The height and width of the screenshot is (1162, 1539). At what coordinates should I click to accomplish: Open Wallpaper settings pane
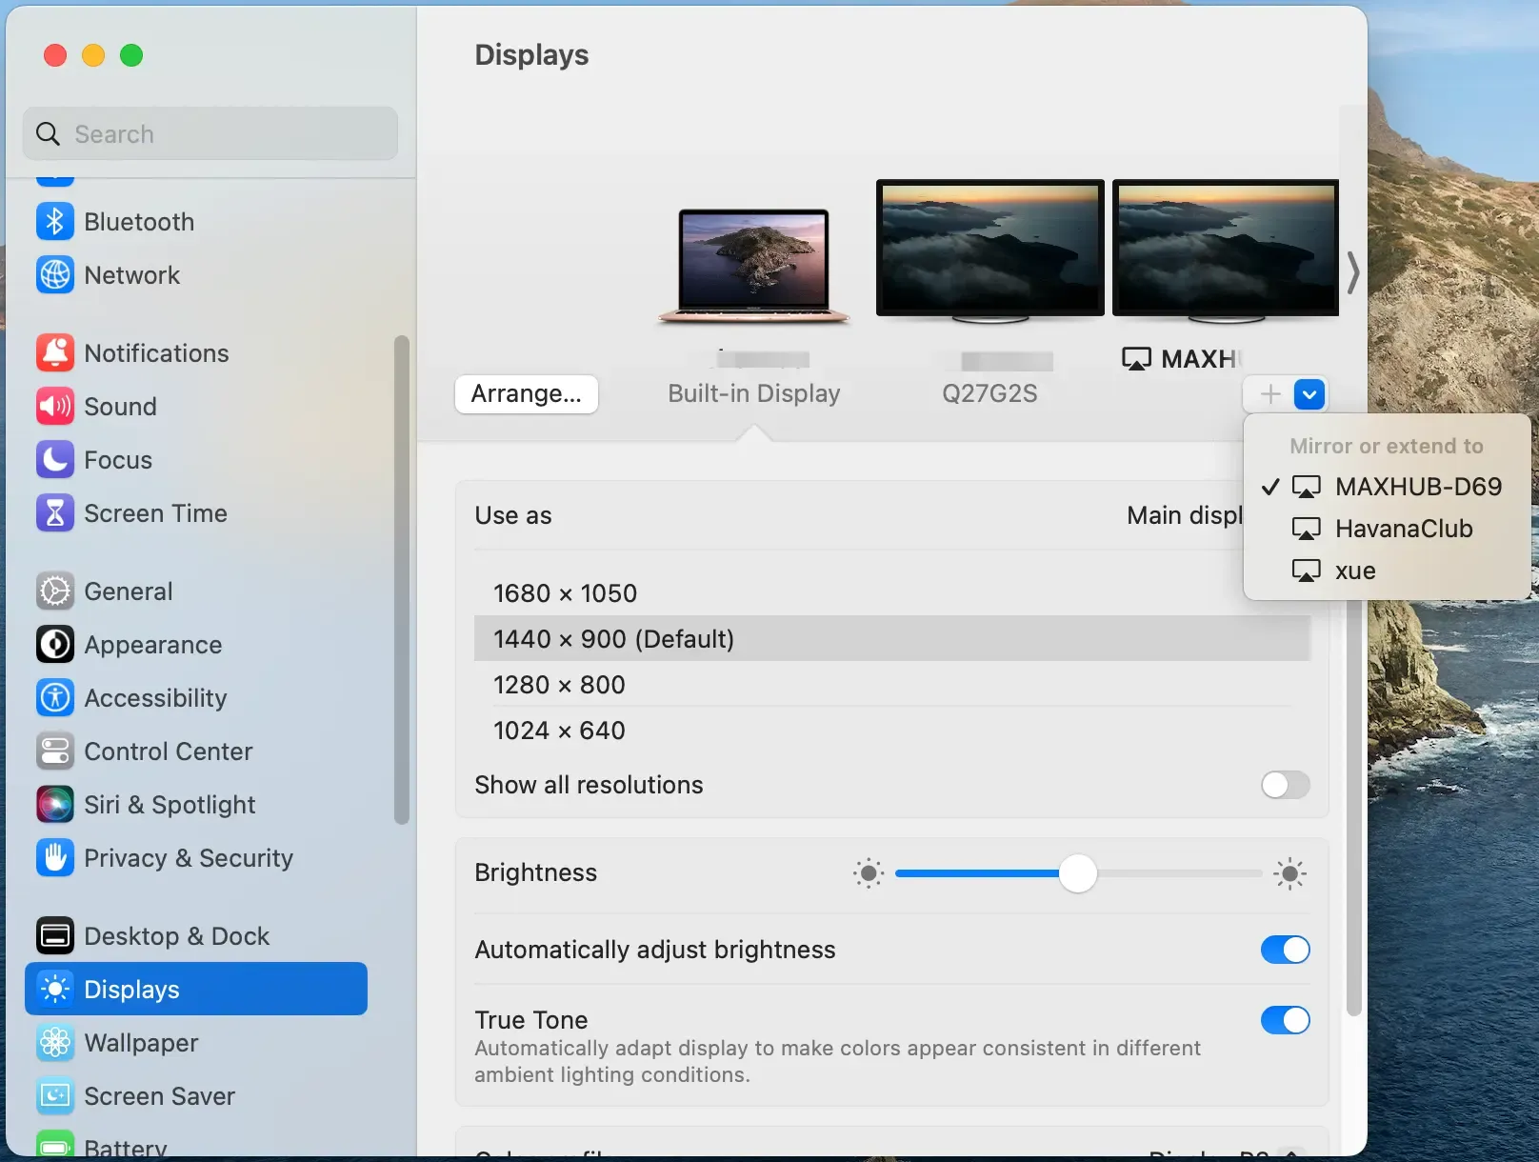pyautogui.click(x=196, y=1043)
